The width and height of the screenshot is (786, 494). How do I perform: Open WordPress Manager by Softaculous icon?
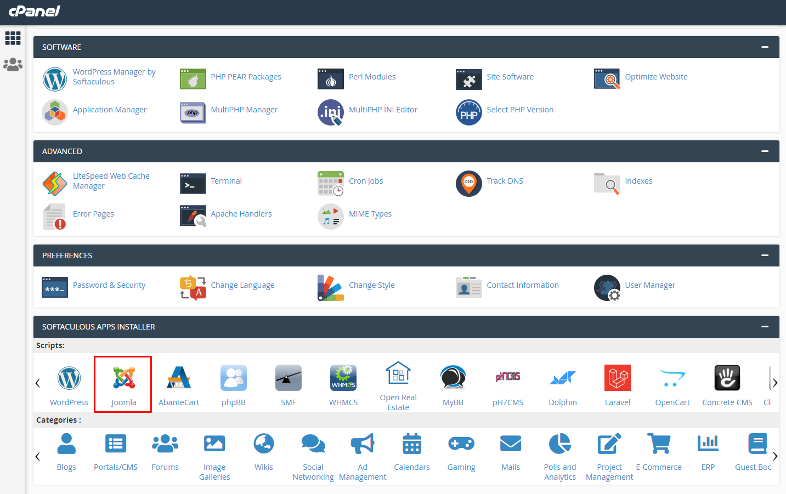tap(55, 79)
